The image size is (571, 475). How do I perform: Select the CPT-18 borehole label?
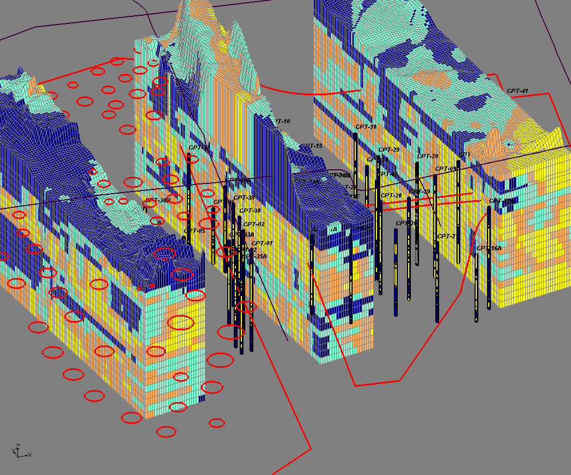click(366, 127)
